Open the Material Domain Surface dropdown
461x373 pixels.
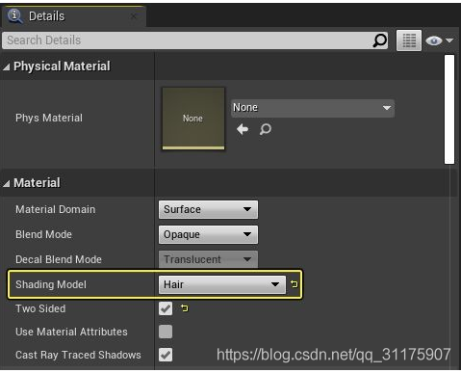208,209
